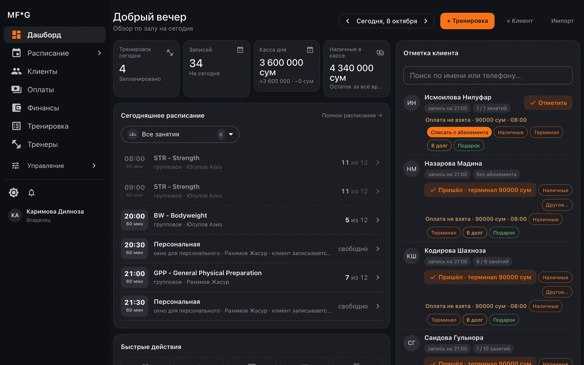Open the Полное расписание link
The image size is (584, 365).
click(352, 115)
